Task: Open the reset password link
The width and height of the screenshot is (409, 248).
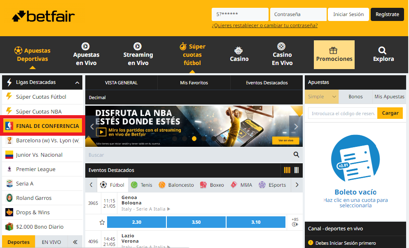Action: tap(264, 25)
